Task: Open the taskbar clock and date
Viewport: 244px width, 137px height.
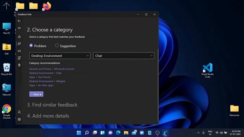Action: [235, 133]
